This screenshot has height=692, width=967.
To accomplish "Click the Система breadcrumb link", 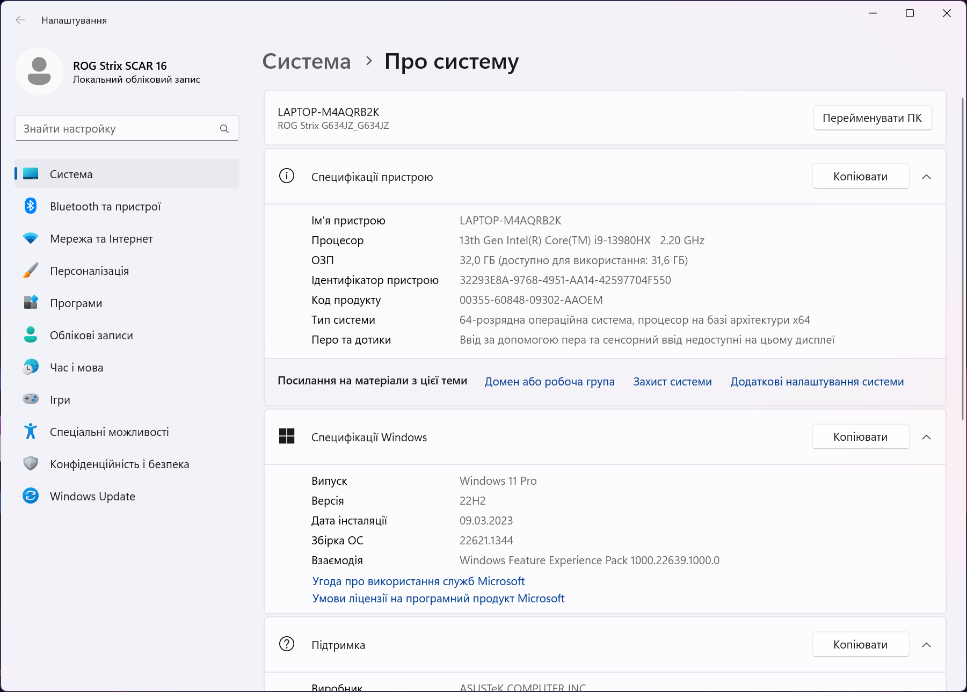I will point(306,61).
